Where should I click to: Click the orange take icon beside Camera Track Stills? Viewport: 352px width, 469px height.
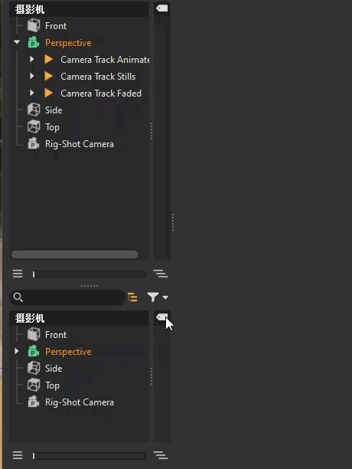pyautogui.click(x=49, y=76)
